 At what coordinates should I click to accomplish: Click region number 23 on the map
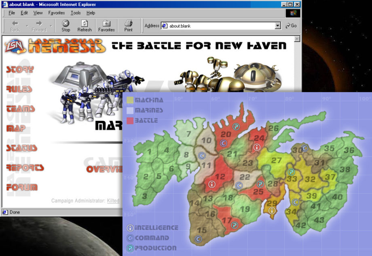click(248, 163)
